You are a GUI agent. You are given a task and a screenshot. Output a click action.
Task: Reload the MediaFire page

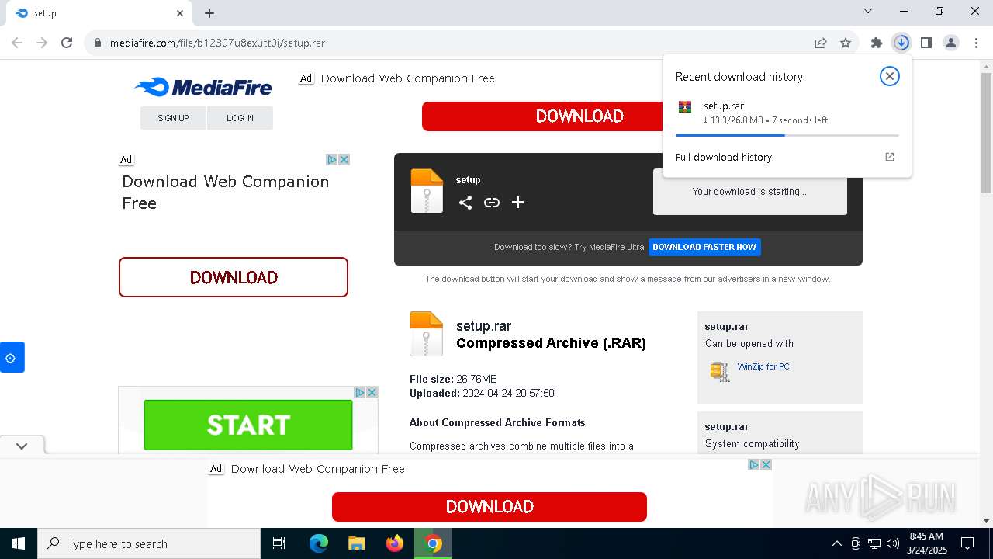pos(67,43)
